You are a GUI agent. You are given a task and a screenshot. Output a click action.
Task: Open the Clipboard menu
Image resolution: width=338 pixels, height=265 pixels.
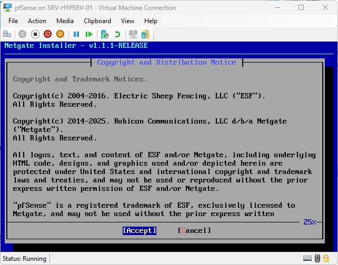click(97, 21)
